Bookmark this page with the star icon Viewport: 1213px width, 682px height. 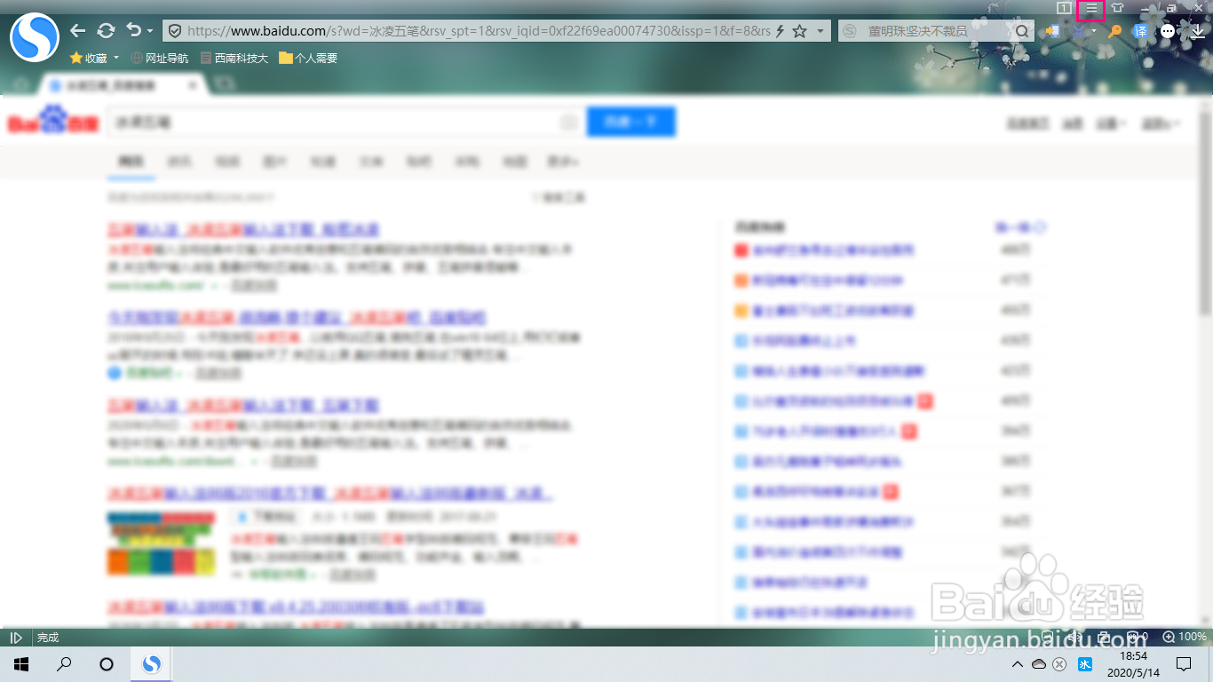click(x=799, y=31)
